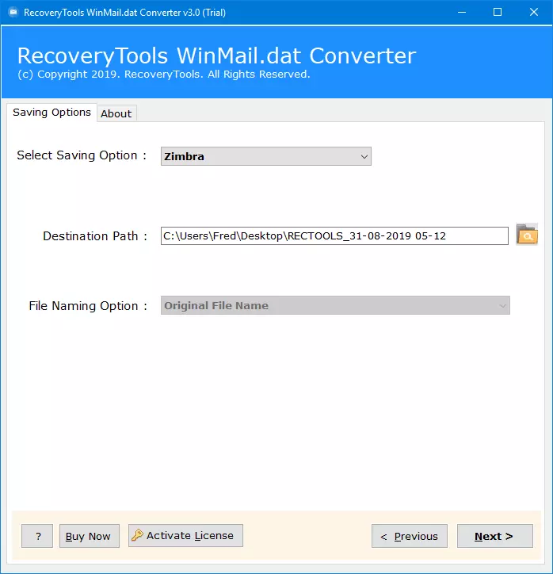Click the "Destination Path :" label
553x574 pixels.
coord(95,236)
